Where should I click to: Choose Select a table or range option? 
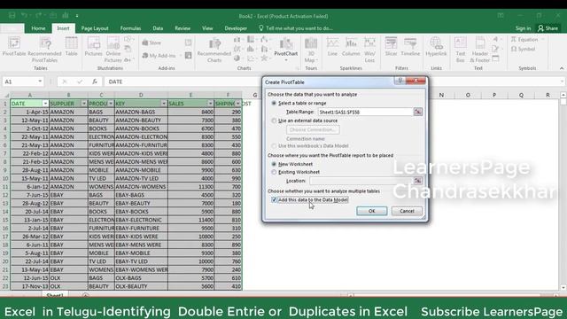pyautogui.click(x=299, y=103)
